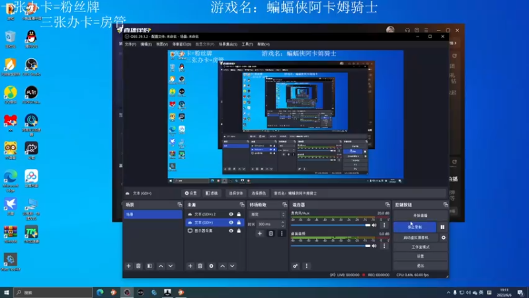Open transition properties three-dot menu
The height and width of the screenshot is (298, 529).
[282, 234]
